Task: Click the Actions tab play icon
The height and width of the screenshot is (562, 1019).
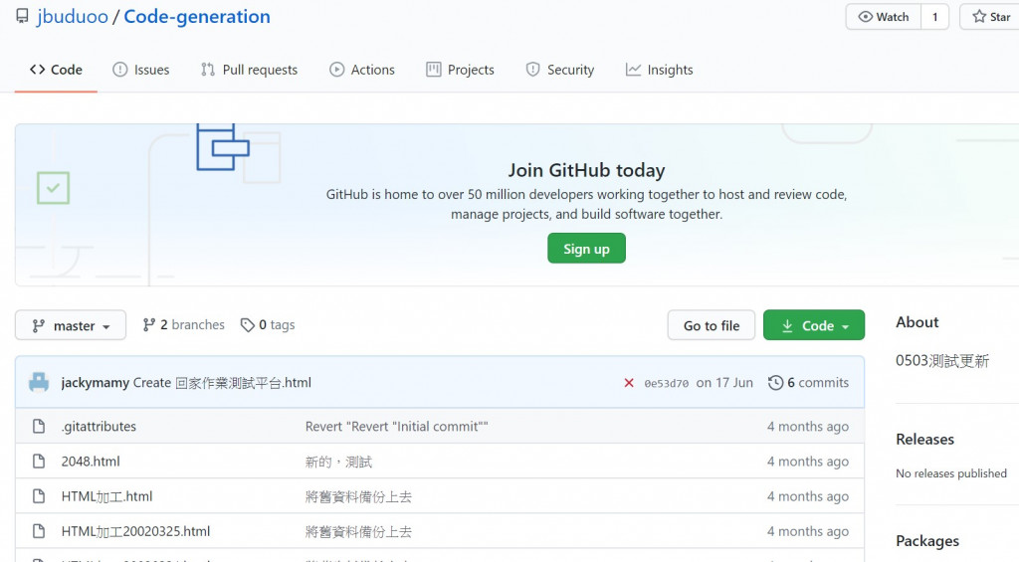Action: [x=336, y=70]
